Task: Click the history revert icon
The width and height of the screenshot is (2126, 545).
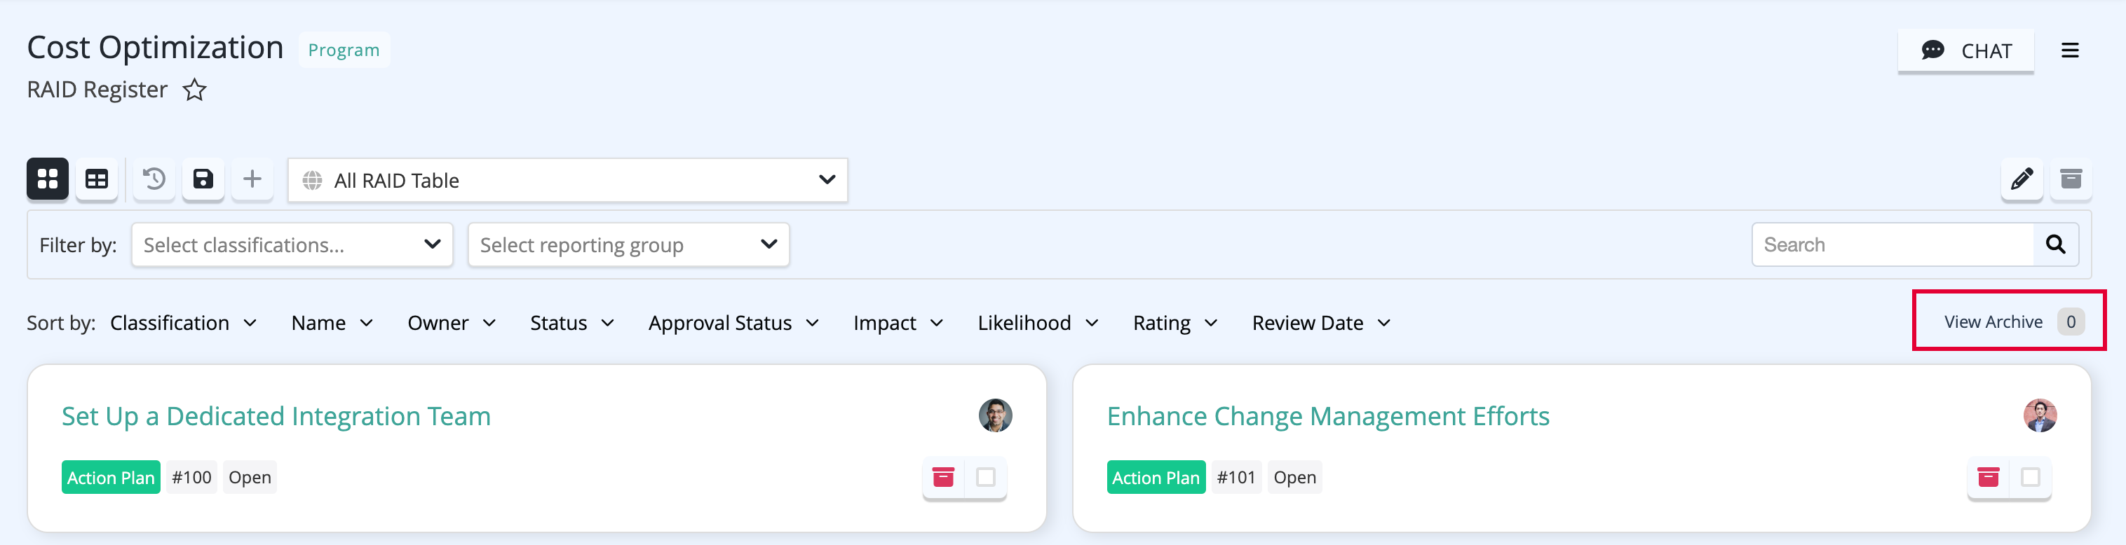Action: point(154,179)
